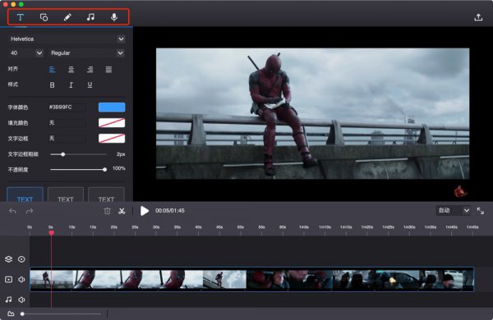Click the text border value field
The image size is (493, 320).
coord(67,138)
